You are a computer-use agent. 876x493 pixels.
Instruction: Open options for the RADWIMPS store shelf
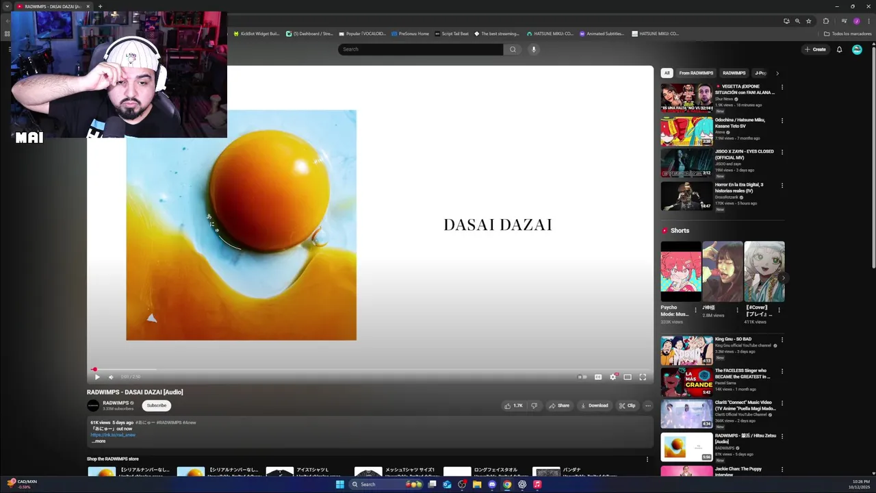point(647,459)
